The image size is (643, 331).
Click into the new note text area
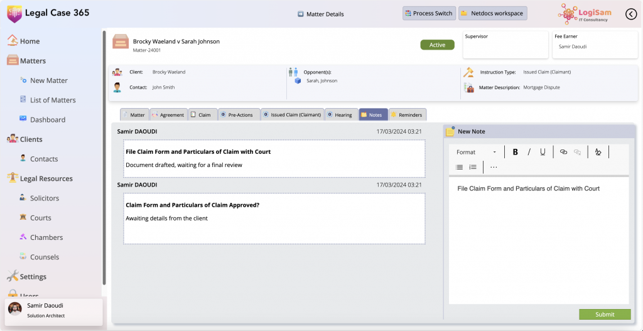click(538, 239)
